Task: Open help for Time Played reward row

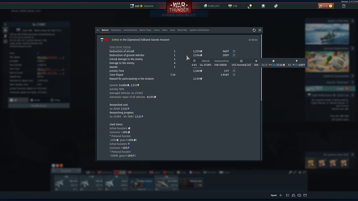Action: (234, 75)
